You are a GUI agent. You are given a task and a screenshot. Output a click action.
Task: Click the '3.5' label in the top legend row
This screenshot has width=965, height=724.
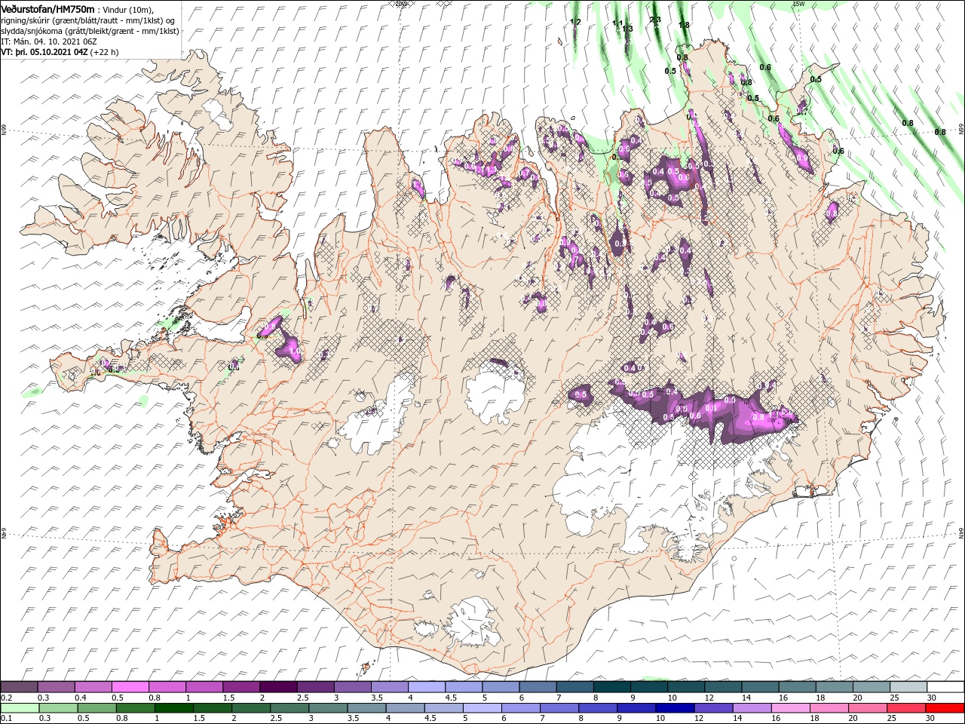[377, 698]
